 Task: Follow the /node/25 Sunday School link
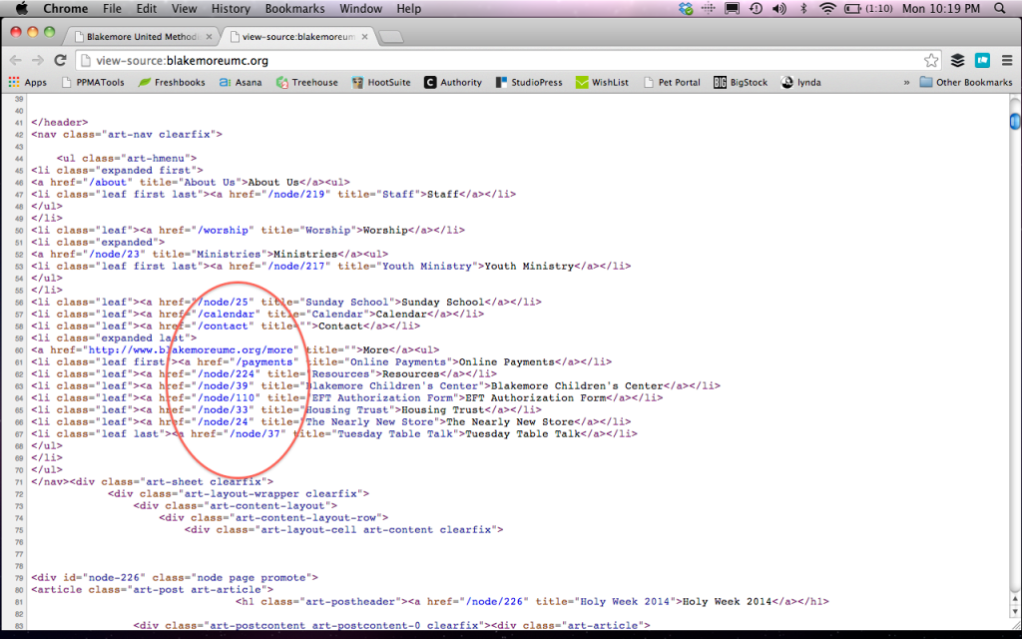[x=223, y=302]
